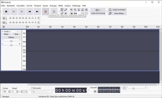Click the Taktart numerator field
Screen dimensions: 162x98
[14, 92]
